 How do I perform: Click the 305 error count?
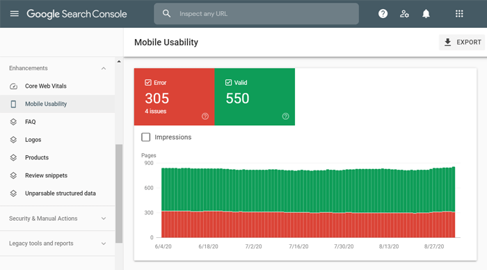click(157, 99)
